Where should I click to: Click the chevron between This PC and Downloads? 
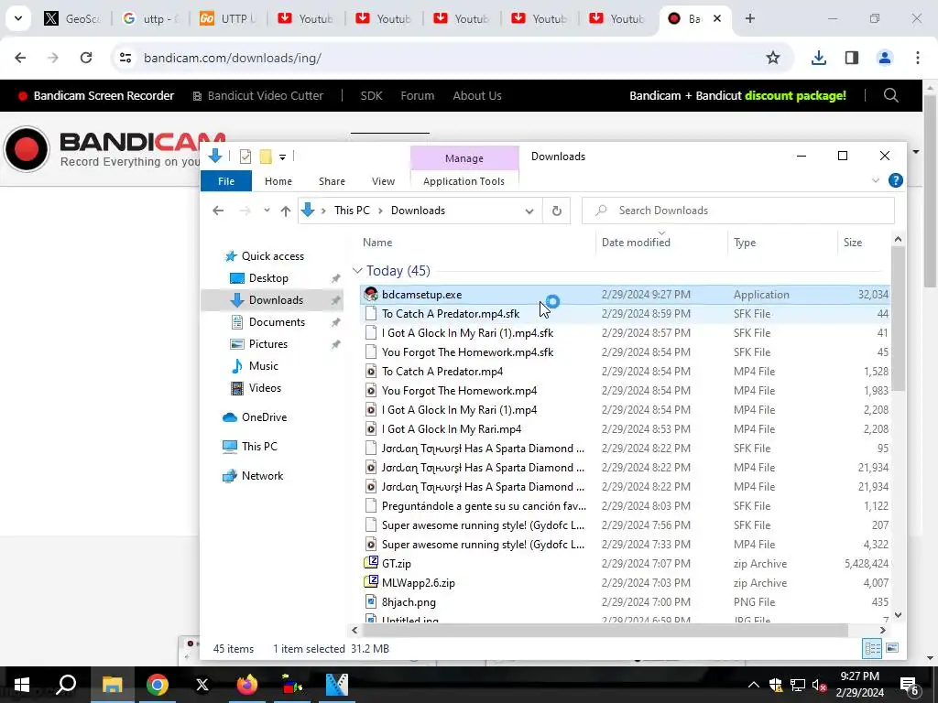point(380,211)
